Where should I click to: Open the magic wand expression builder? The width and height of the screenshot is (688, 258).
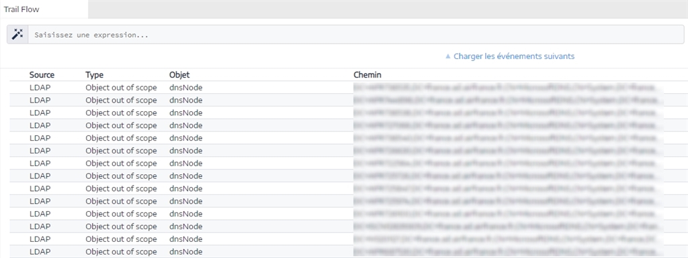click(17, 35)
